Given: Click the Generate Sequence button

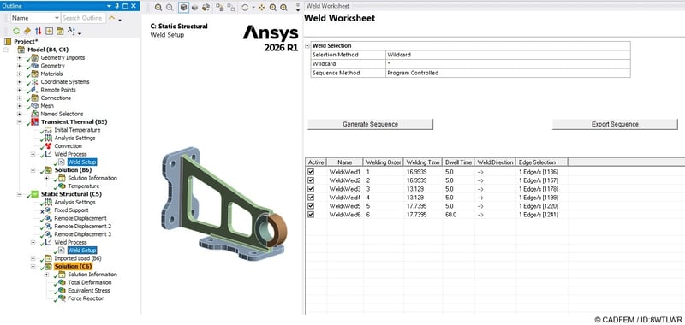Looking at the screenshot, I should click(370, 124).
